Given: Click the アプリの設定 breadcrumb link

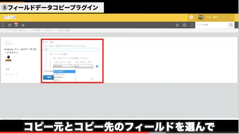Looking at the screenshot, I should [35, 31].
